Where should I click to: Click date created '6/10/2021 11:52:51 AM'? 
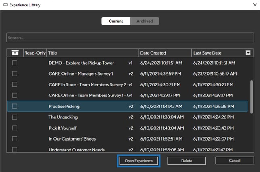tap(161, 139)
